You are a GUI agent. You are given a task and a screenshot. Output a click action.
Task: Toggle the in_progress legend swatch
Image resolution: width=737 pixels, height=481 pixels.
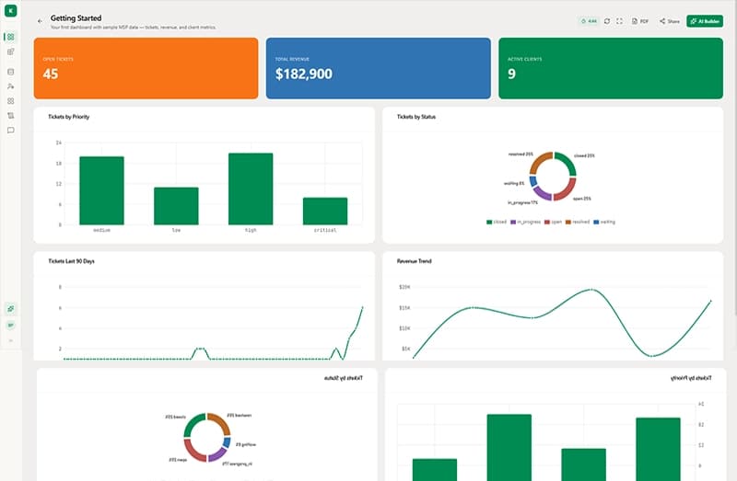coord(513,222)
